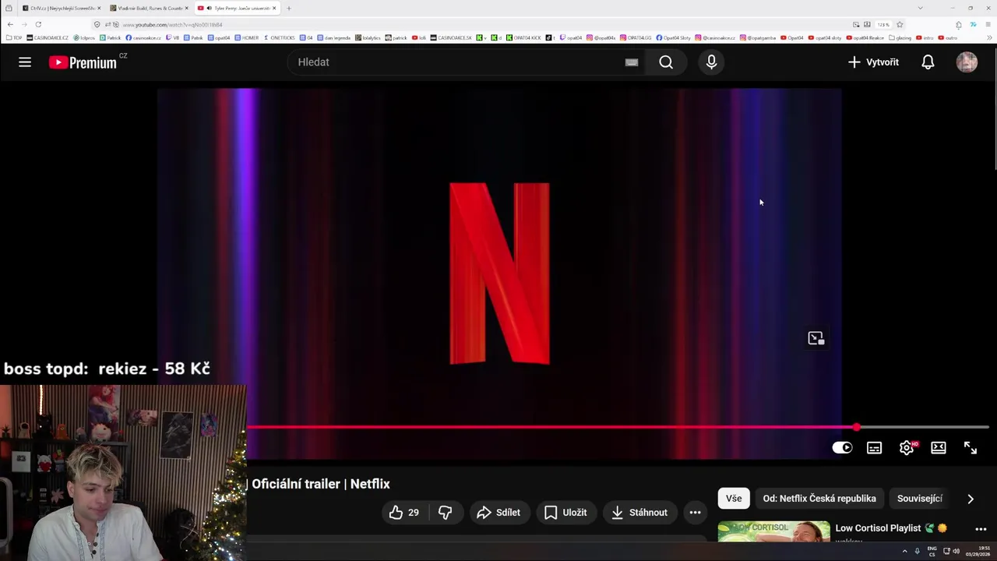Open more actions ellipsis under video
This screenshot has height=561, width=997.
click(695, 512)
